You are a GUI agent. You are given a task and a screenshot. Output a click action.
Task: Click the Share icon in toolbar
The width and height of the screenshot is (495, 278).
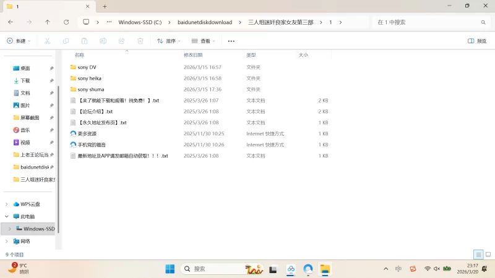[x=122, y=41]
